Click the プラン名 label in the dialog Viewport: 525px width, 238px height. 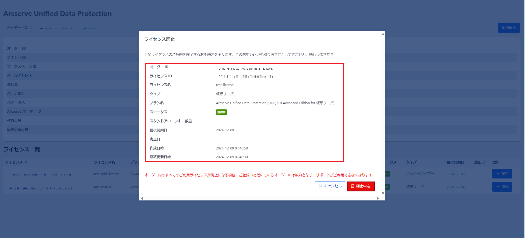(x=157, y=103)
